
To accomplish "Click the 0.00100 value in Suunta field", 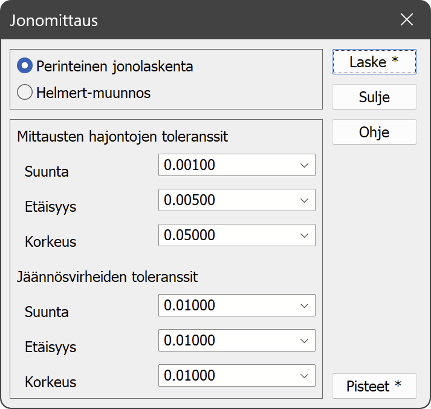I will (x=190, y=165).
